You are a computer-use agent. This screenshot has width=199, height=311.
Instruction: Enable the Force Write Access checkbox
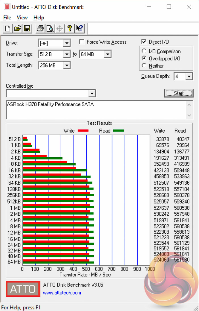click(81, 42)
